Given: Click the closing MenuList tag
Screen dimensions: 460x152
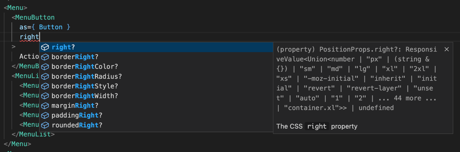Looking at the screenshot, I should (33, 134).
